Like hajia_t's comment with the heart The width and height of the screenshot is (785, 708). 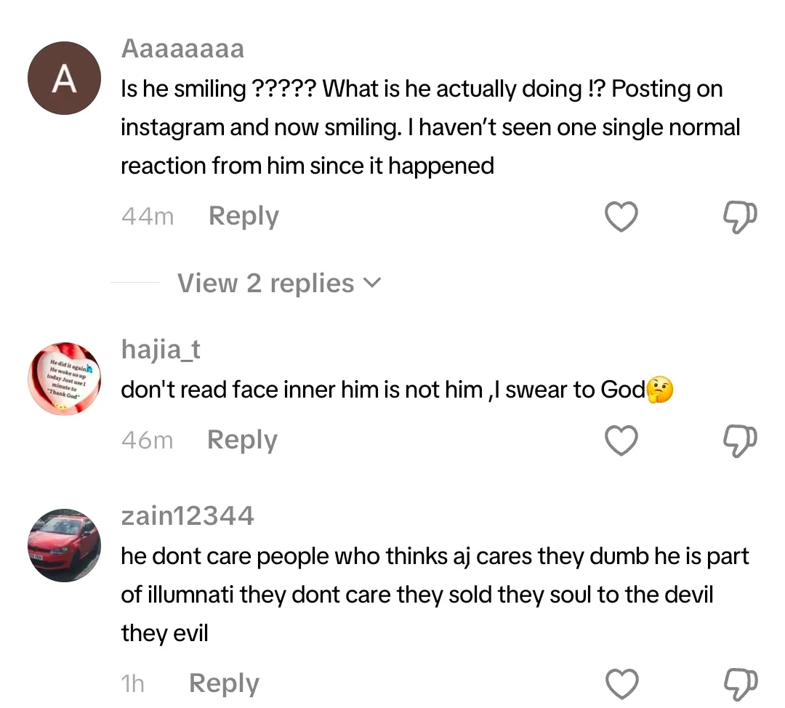click(621, 441)
